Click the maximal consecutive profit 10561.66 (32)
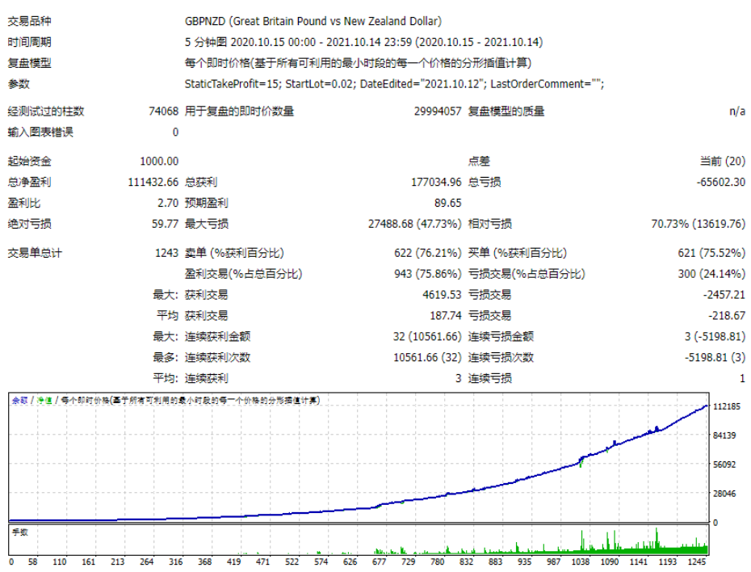 click(x=427, y=357)
